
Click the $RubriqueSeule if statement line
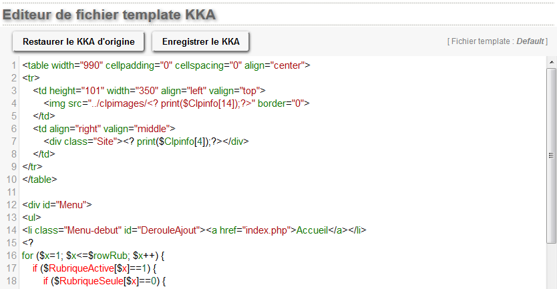pos(104,281)
